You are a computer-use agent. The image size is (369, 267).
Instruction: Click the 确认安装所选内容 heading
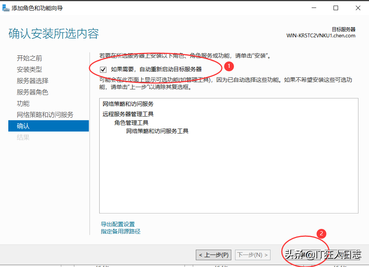click(54, 34)
